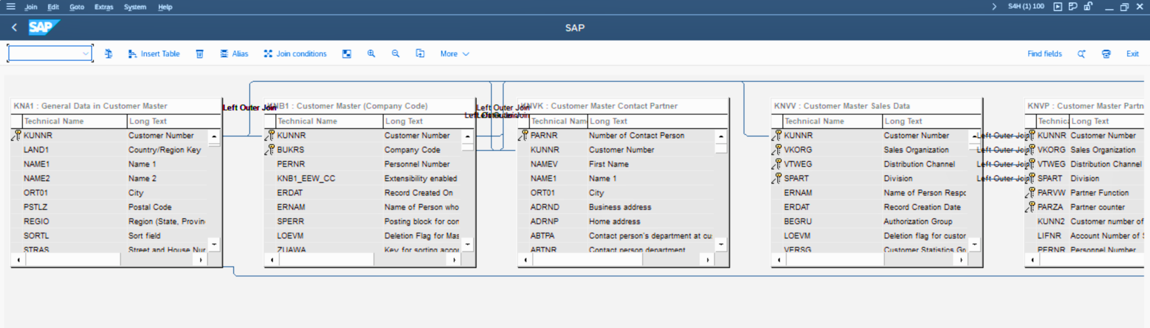Expand the title bar chevron near S4H
This screenshot has height=328, width=1150.
point(994,6)
